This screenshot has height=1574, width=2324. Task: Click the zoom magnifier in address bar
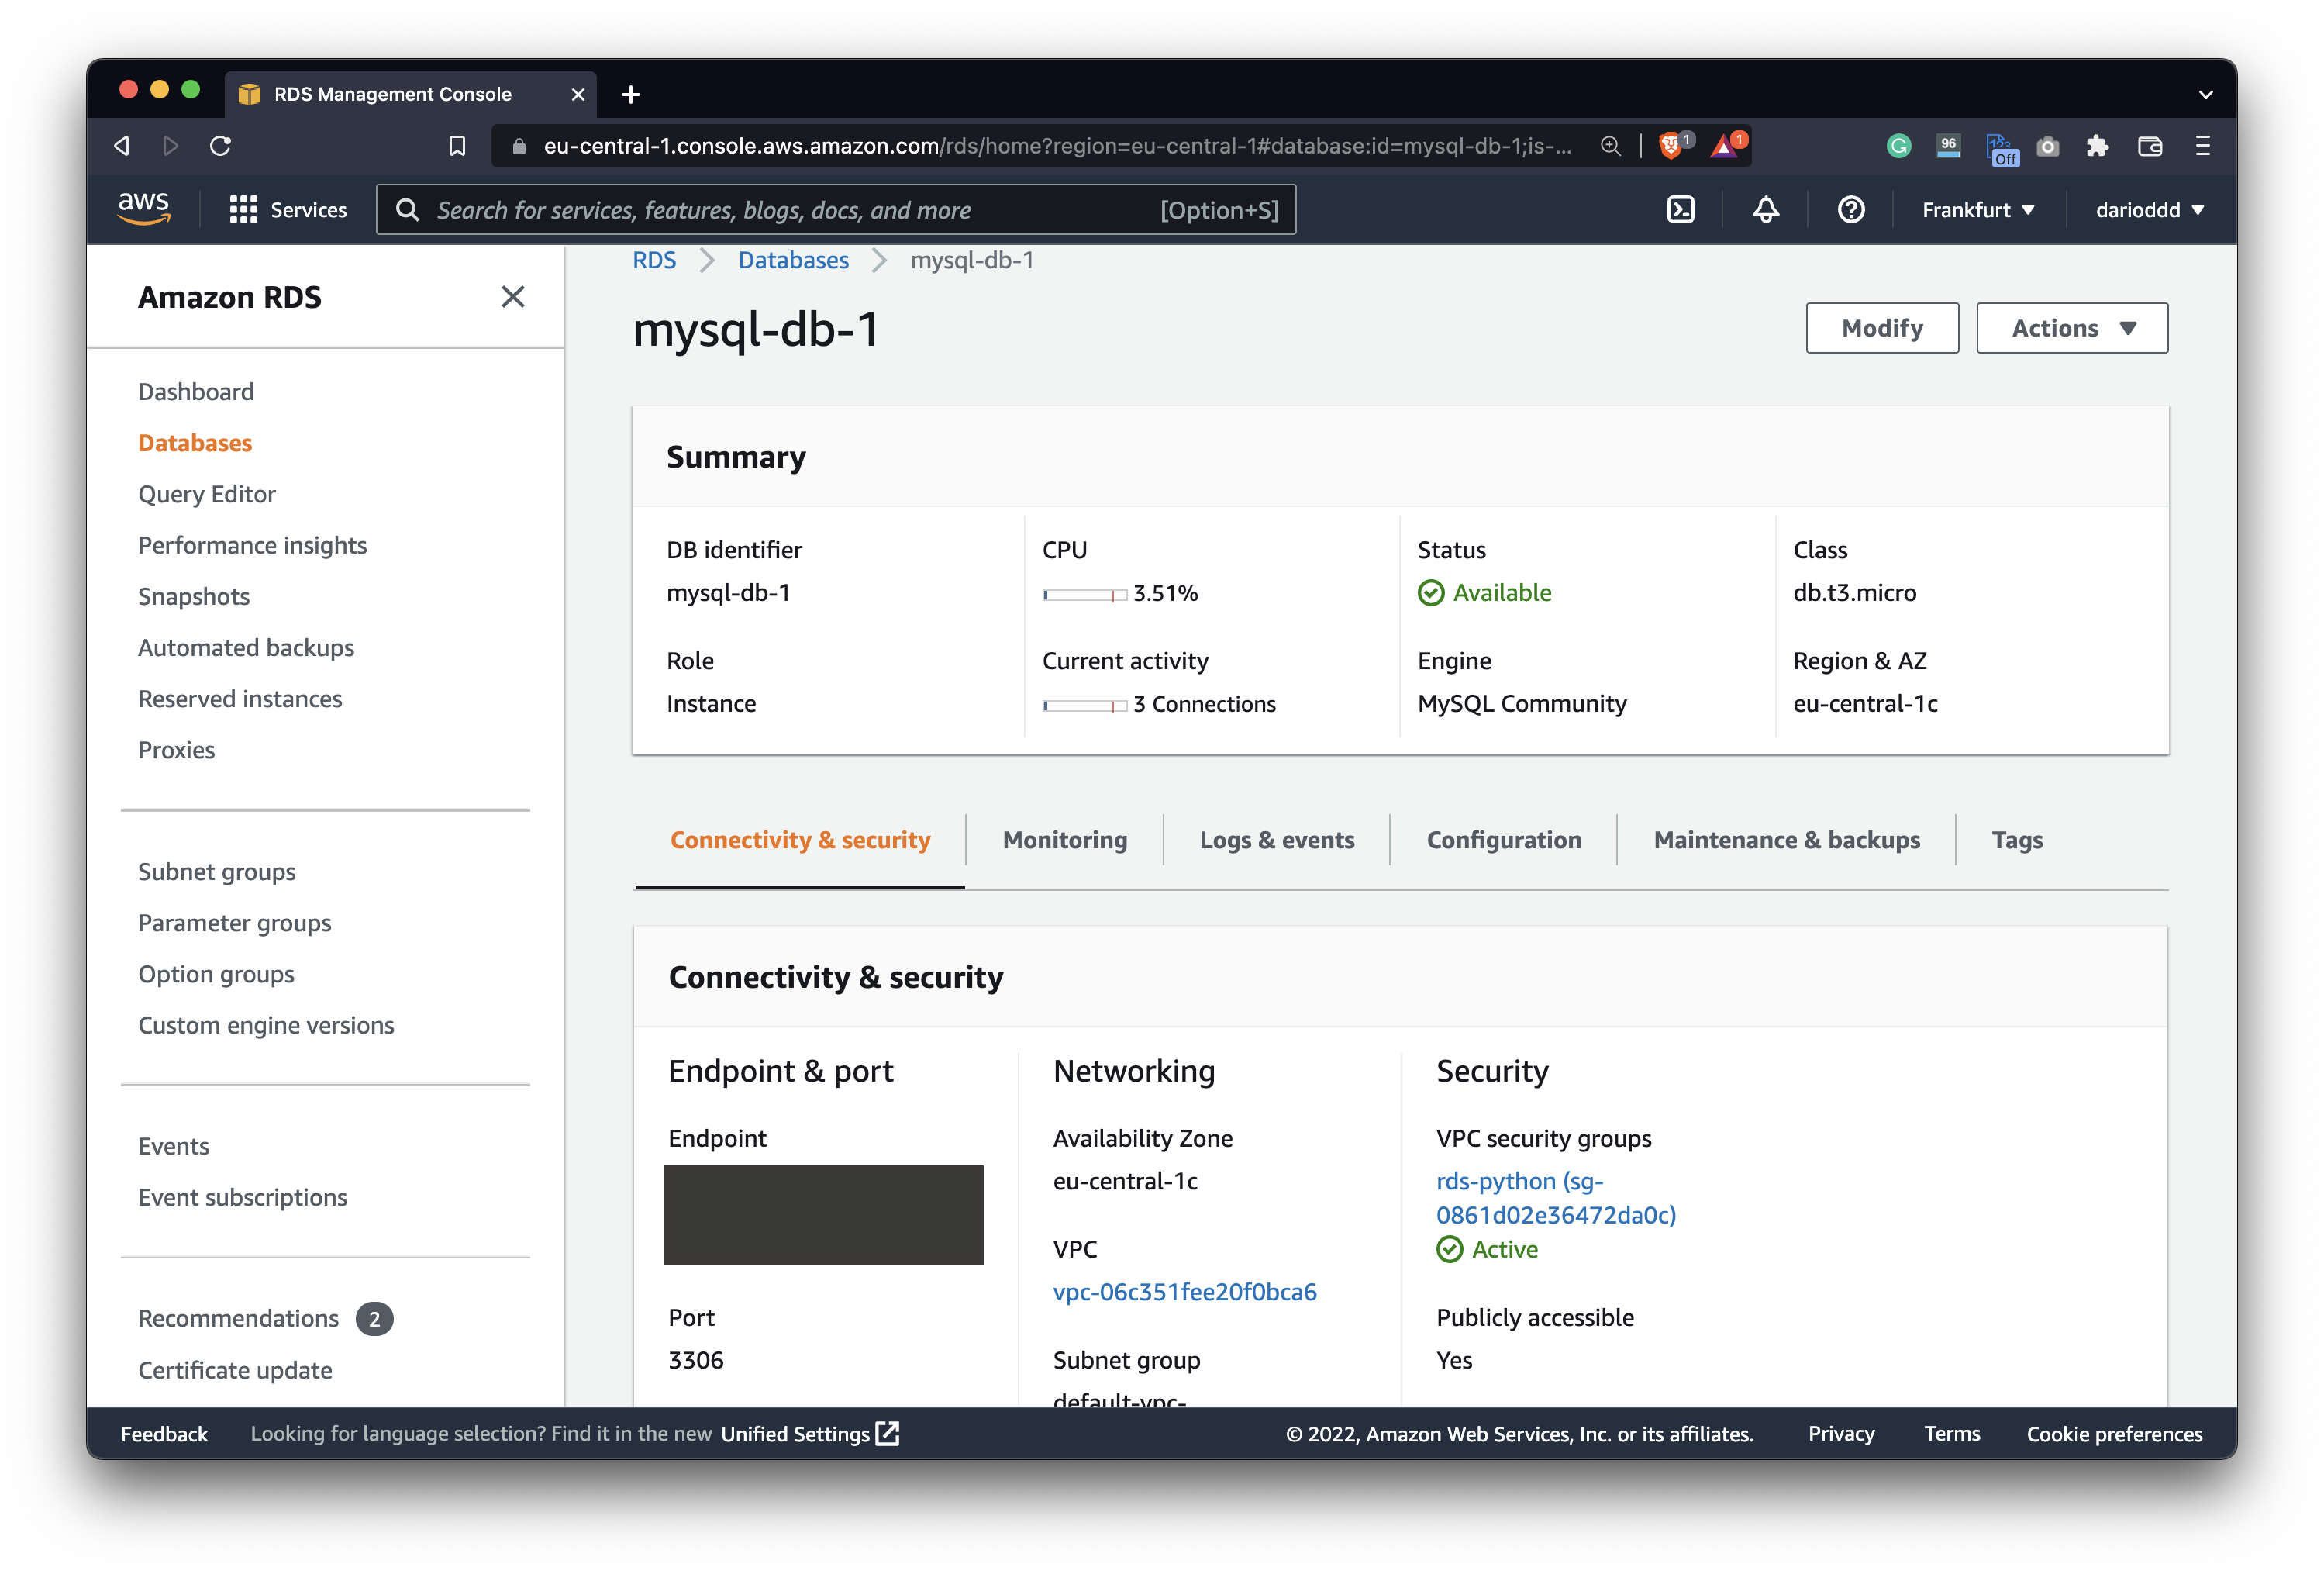tap(1610, 146)
